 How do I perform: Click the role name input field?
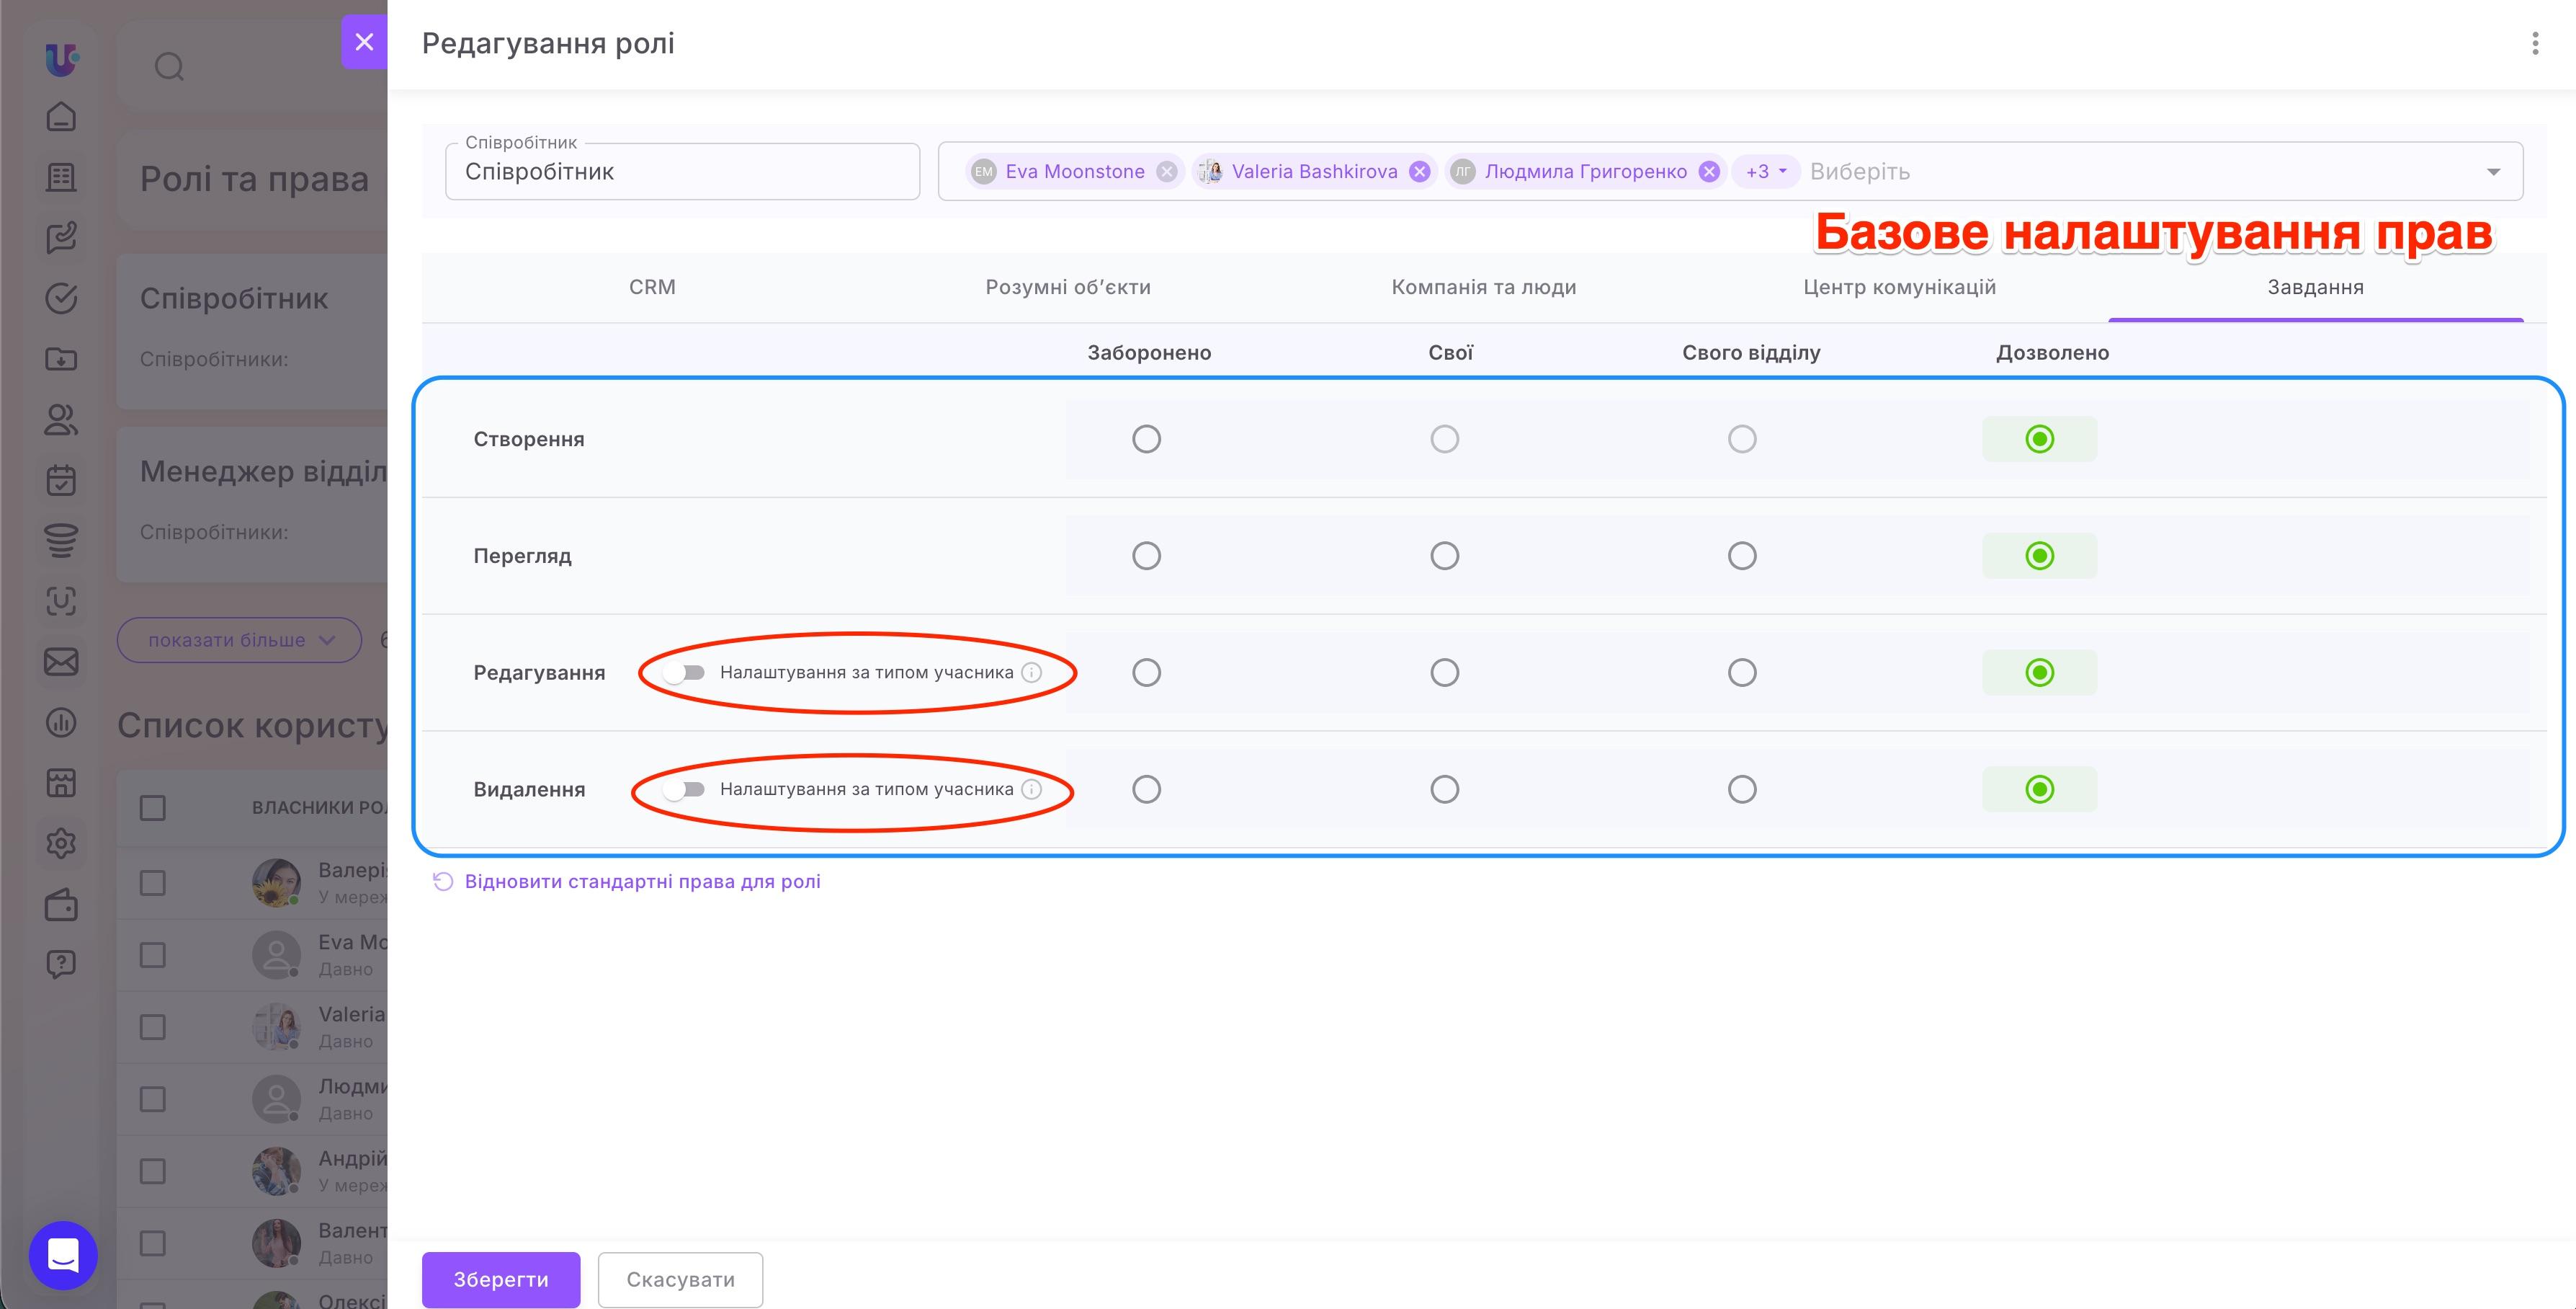(682, 171)
